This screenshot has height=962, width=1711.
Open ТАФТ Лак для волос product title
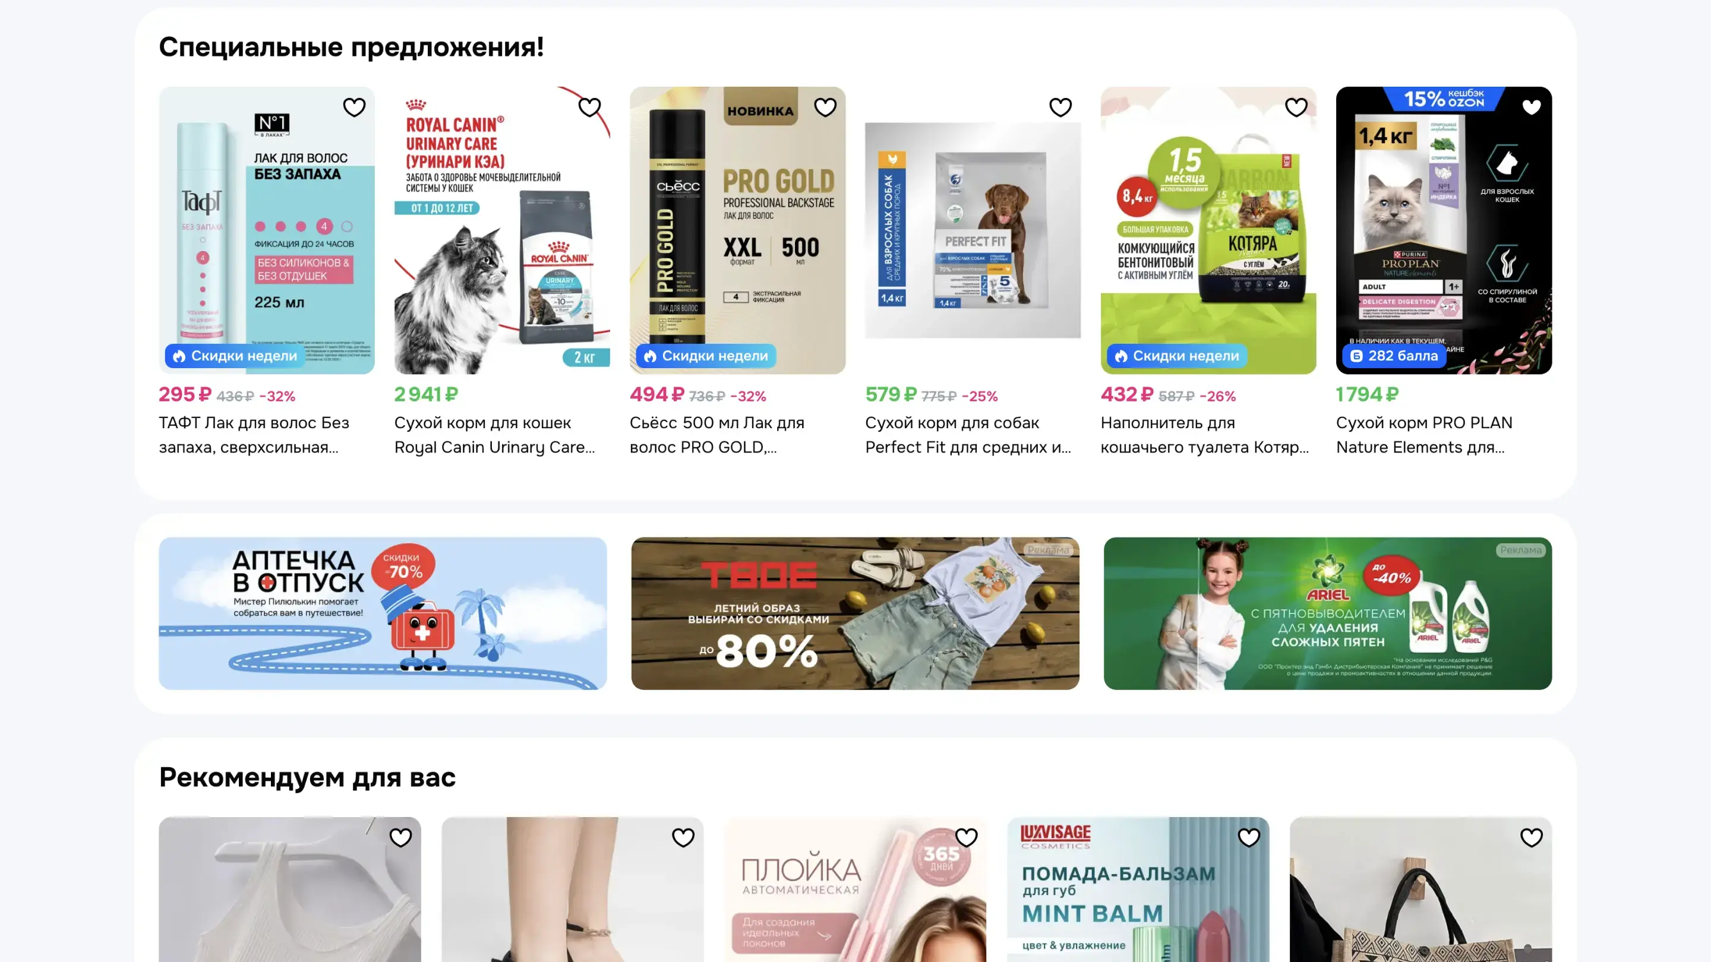click(x=254, y=435)
